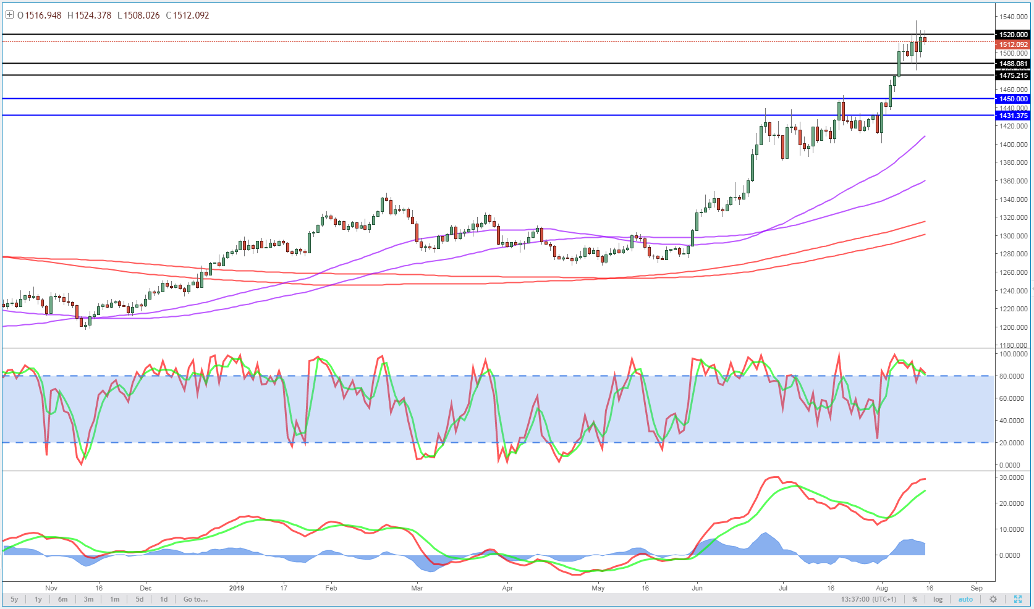The width and height of the screenshot is (1034, 609).
Task: Click the 80.0000 stochastic scale label
Action: (x=1013, y=376)
